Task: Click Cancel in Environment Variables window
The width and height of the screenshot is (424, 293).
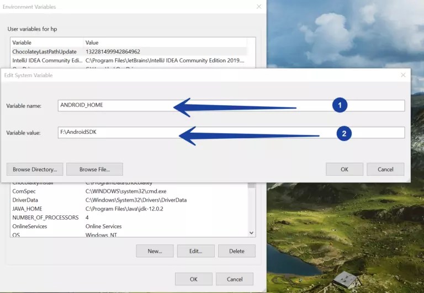Action: pyautogui.click(x=235, y=279)
